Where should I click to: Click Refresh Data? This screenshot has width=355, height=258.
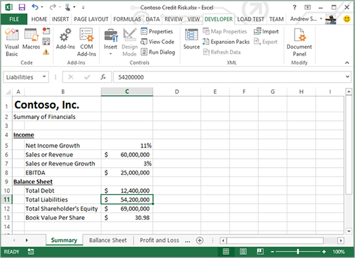tap(221, 52)
